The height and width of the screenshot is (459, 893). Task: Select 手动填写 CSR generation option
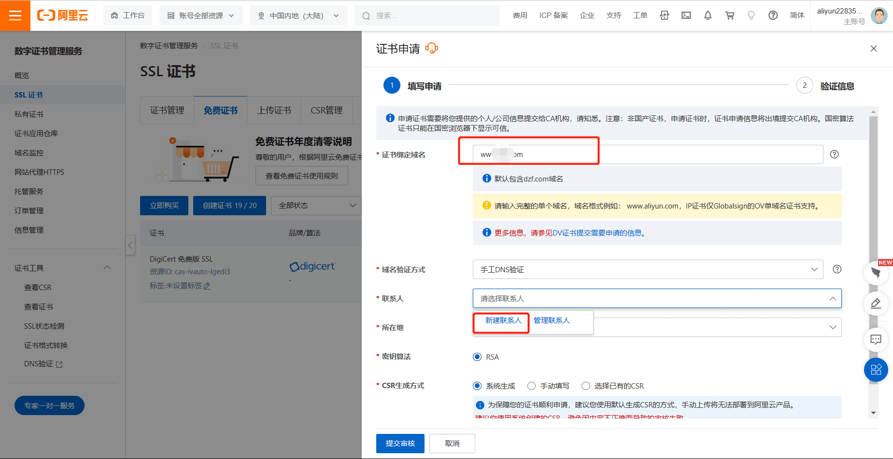point(532,386)
